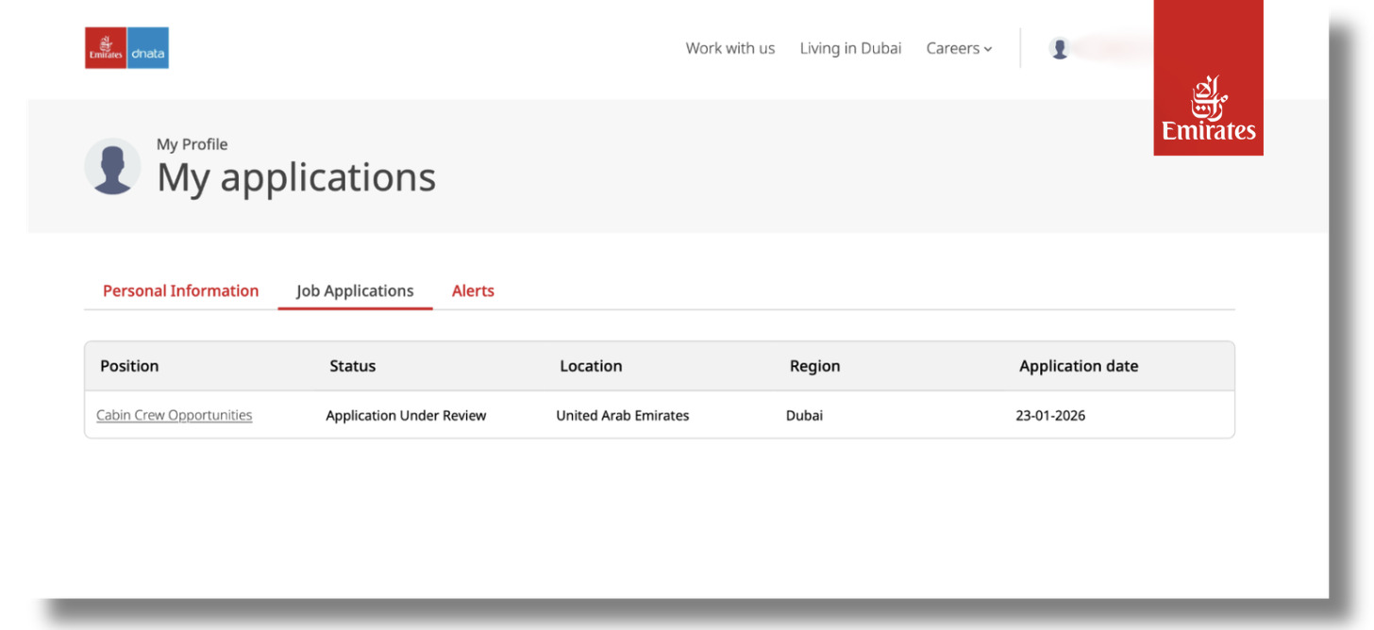Screen dimensions: 1374x630
Task: Click the Location column header
Action: (x=591, y=366)
